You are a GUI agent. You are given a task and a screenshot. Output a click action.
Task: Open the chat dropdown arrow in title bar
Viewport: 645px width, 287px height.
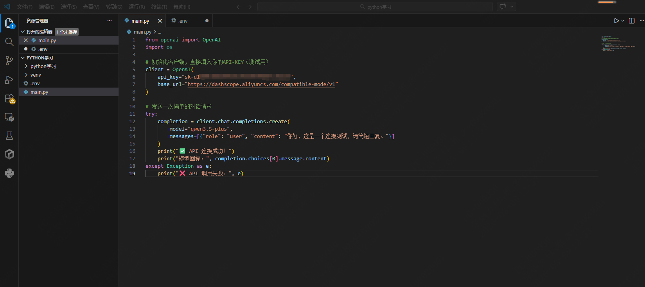tap(512, 7)
